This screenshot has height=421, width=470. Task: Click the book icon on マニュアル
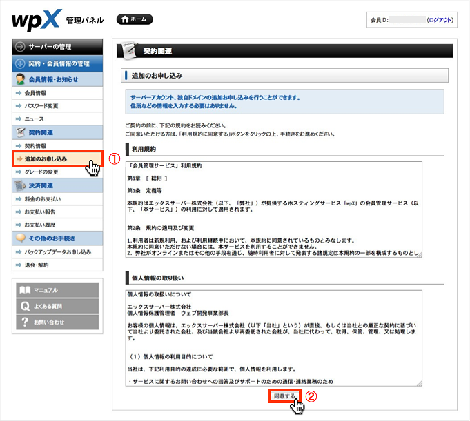click(25, 290)
